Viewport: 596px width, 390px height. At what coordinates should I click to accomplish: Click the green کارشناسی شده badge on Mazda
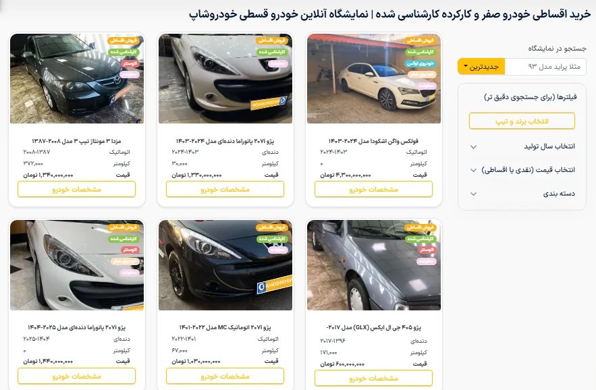(x=124, y=52)
